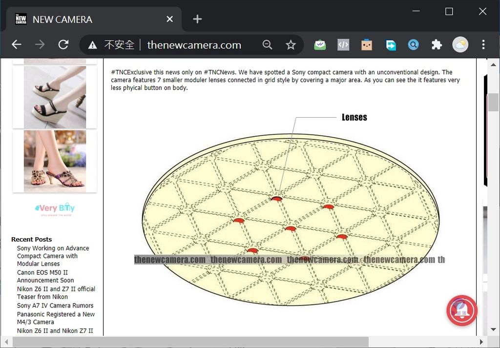
Task: Open Chrome's three-dot menu
Action: point(483,44)
